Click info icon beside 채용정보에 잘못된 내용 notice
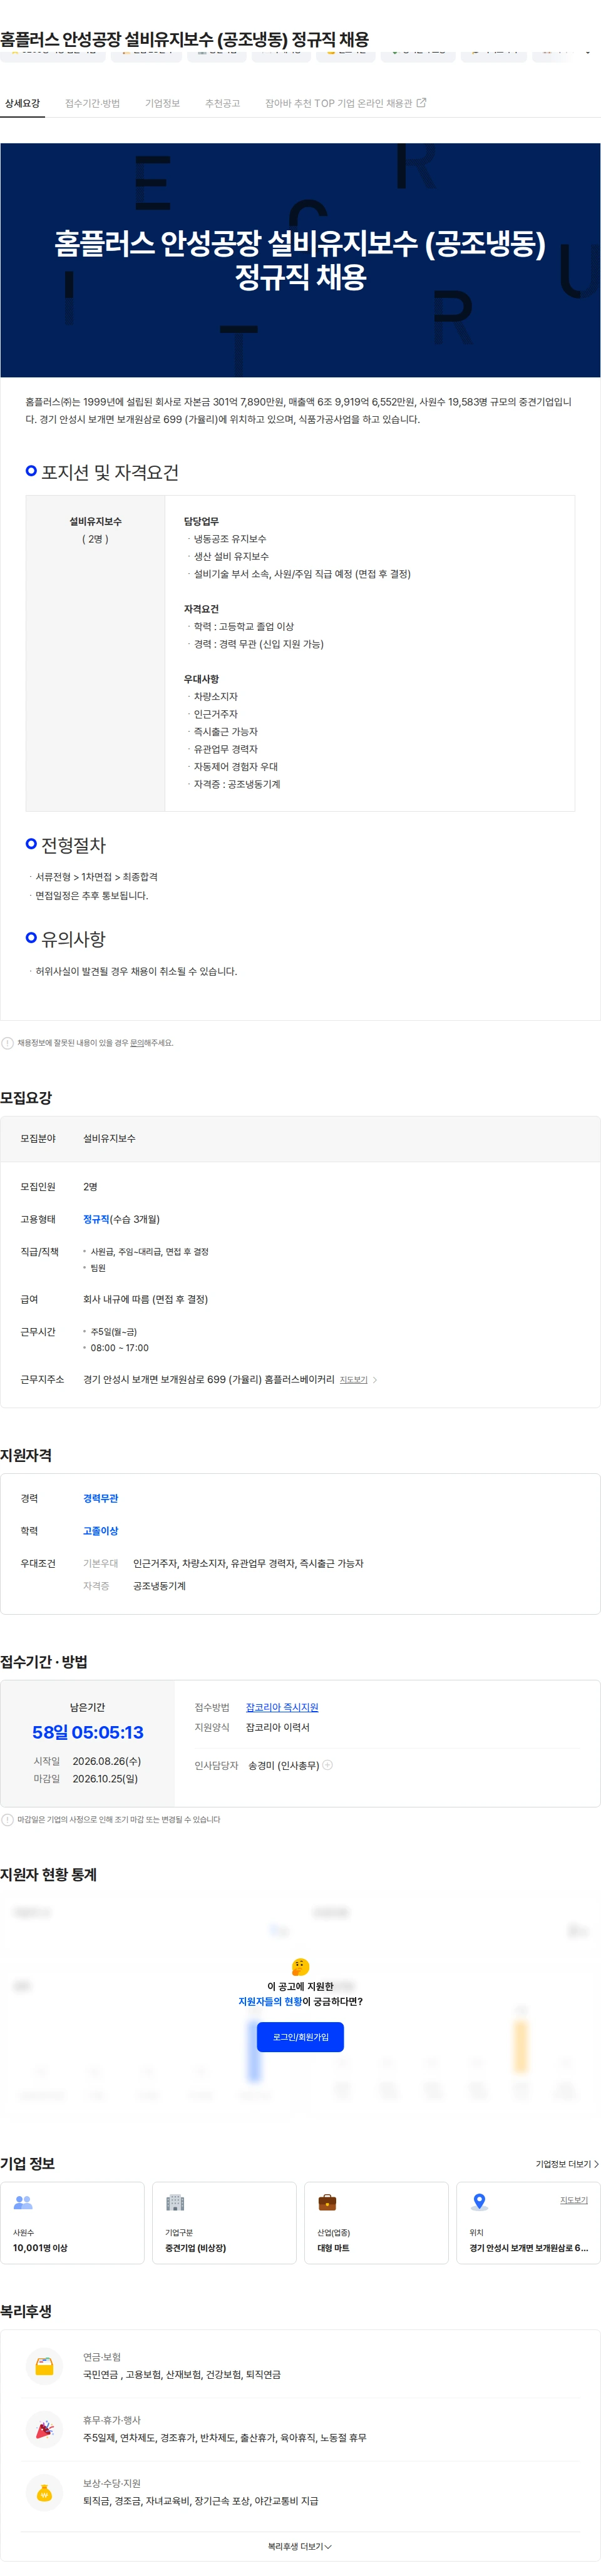 pos(8,1043)
